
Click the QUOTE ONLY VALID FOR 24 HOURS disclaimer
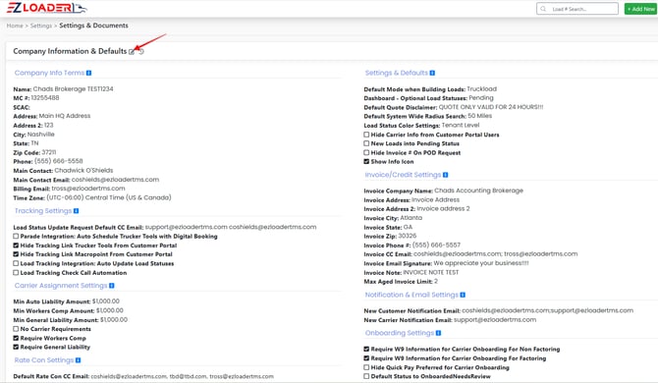tap(491, 107)
